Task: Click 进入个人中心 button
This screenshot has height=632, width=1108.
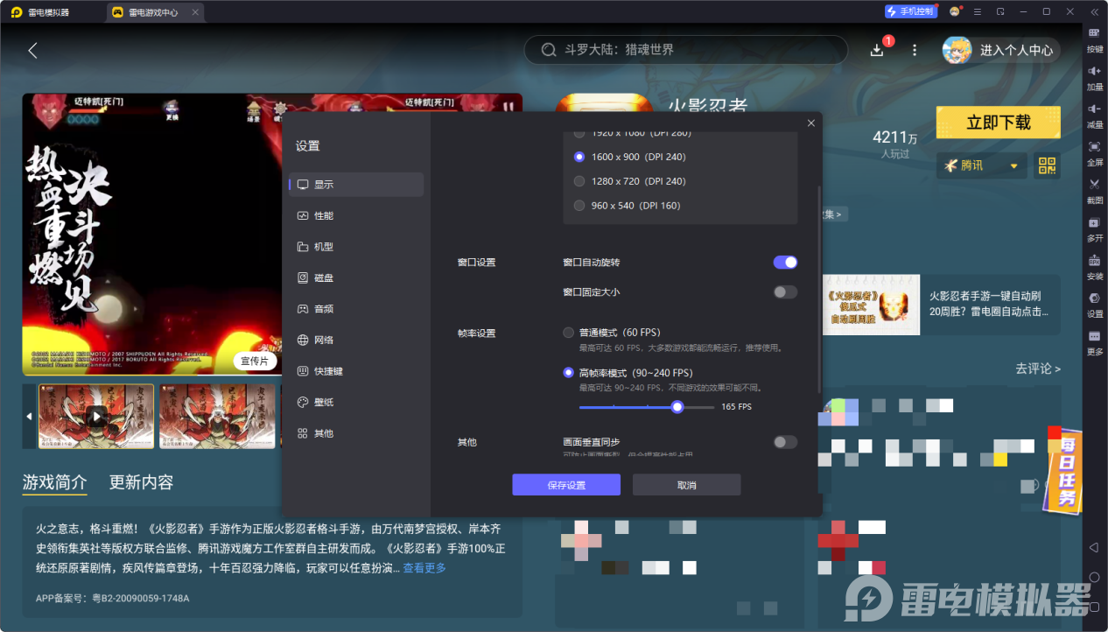Action: 1002,50
